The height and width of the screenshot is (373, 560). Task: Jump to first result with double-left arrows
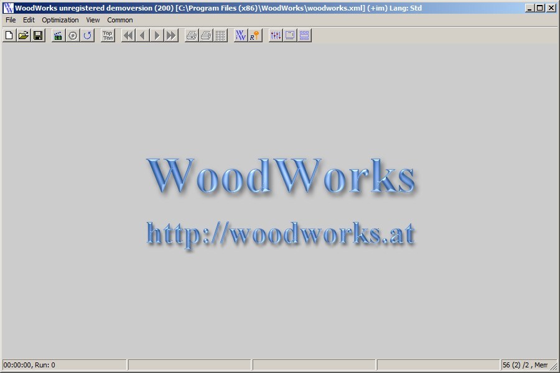point(128,35)
